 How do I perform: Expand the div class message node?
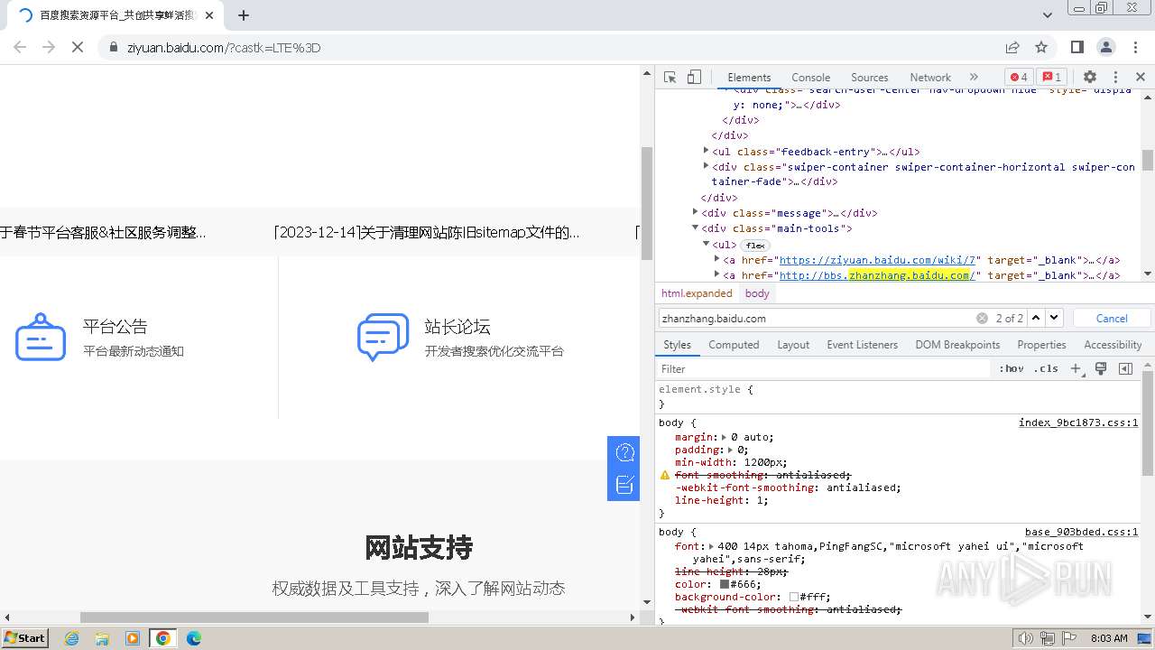pyautogui.click(x=696, y=212)
